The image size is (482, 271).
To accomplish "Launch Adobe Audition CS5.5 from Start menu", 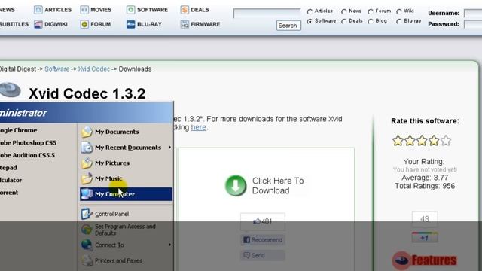I will point(27,155).
